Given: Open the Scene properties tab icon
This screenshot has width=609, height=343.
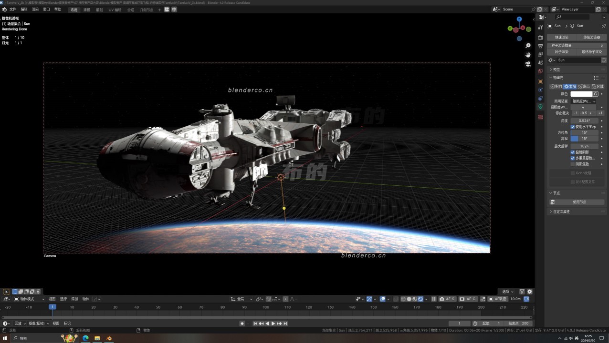Looking at the screenshot, I should tap(540, 63).
